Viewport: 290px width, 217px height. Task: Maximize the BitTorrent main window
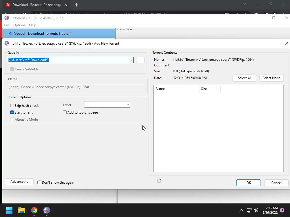(274, 18)
